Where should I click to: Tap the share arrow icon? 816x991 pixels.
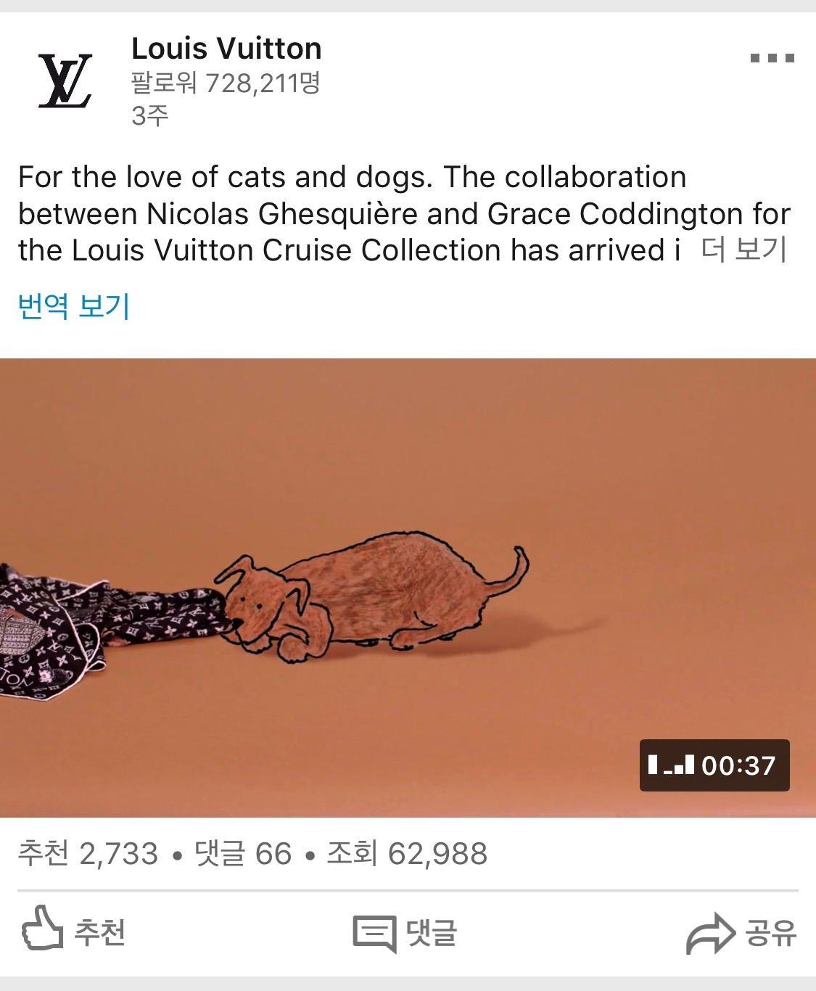(x=711, y=933)
